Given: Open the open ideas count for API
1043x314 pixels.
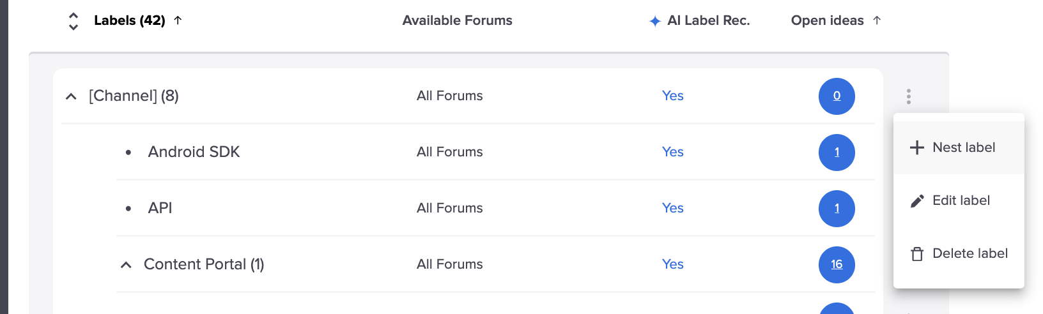Looking at the screenshot, I should point(837,208).
